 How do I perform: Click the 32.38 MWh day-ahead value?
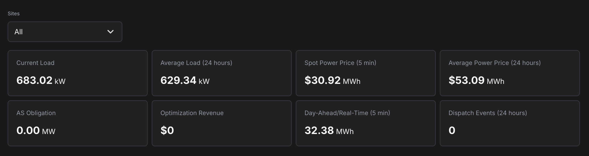pos(329,131)
